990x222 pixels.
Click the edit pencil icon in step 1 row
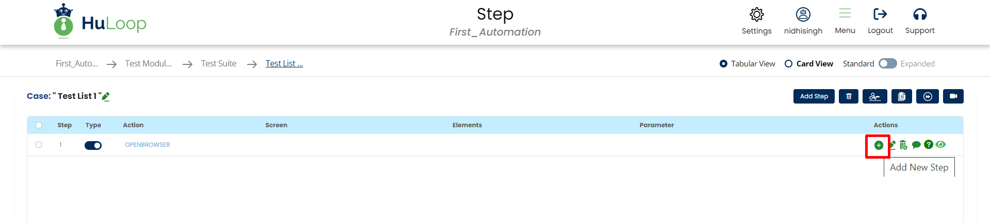click(x=892, y=145)
